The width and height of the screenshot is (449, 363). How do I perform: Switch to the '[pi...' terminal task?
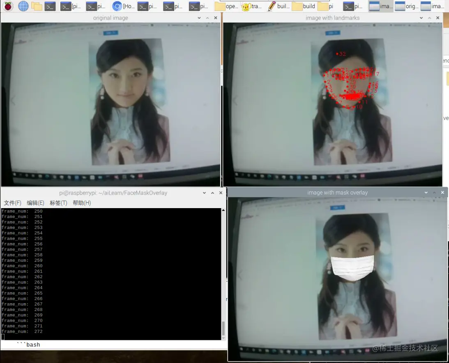71,6
